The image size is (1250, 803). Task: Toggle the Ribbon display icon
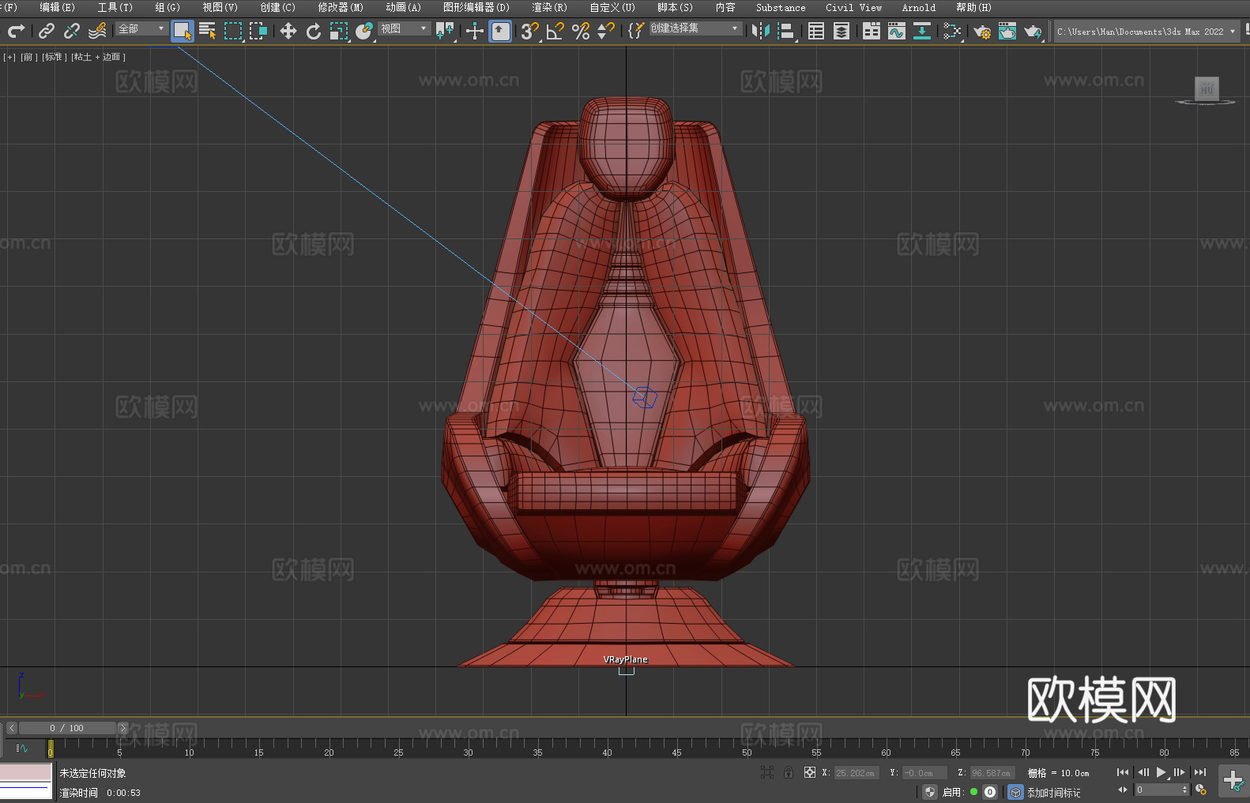(x=872, y=31)
